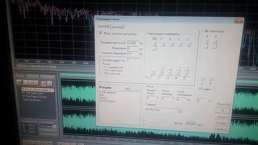Select the Out Of Control preset

tap(108, 101)
